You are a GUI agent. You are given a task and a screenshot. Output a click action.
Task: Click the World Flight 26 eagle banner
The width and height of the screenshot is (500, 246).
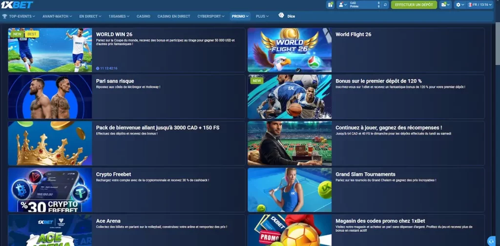[x=290, y=50]
